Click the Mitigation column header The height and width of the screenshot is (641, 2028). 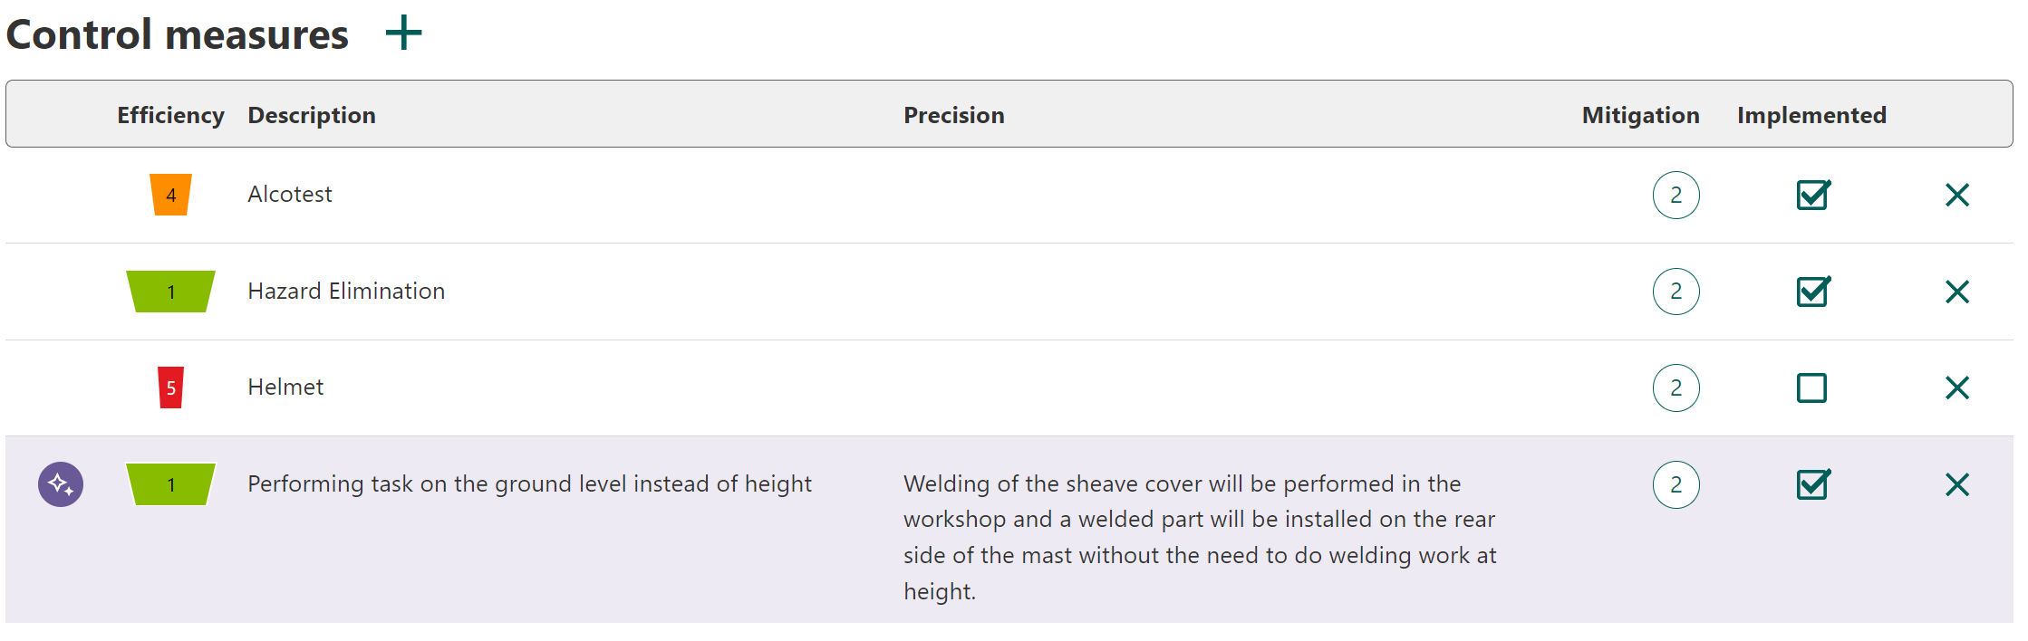(1640, 115)
